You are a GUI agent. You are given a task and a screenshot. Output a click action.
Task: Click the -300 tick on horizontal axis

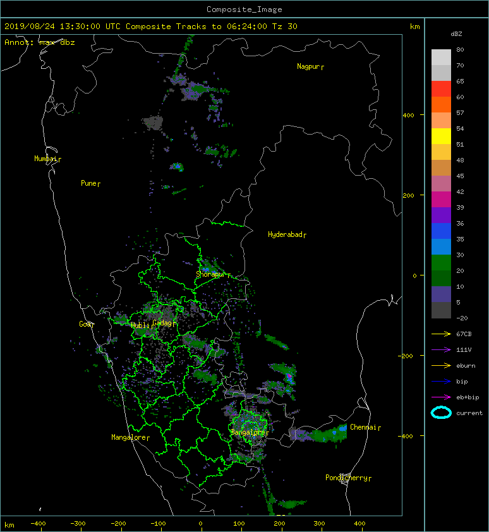78,524
